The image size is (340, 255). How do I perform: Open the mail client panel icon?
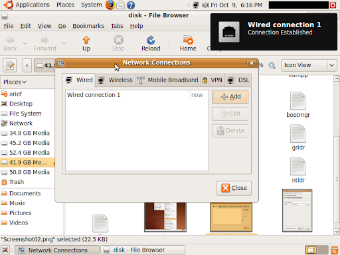pos(120,5)
